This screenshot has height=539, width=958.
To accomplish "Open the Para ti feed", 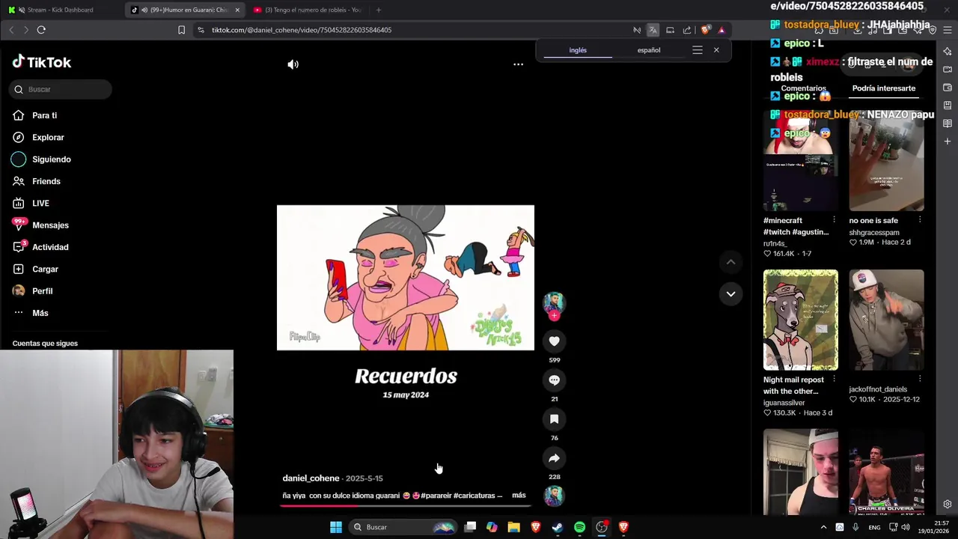I will point(44,115).
